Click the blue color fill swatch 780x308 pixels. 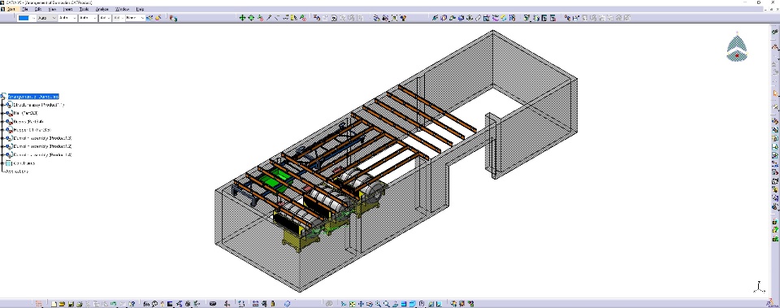click(24, 18)
